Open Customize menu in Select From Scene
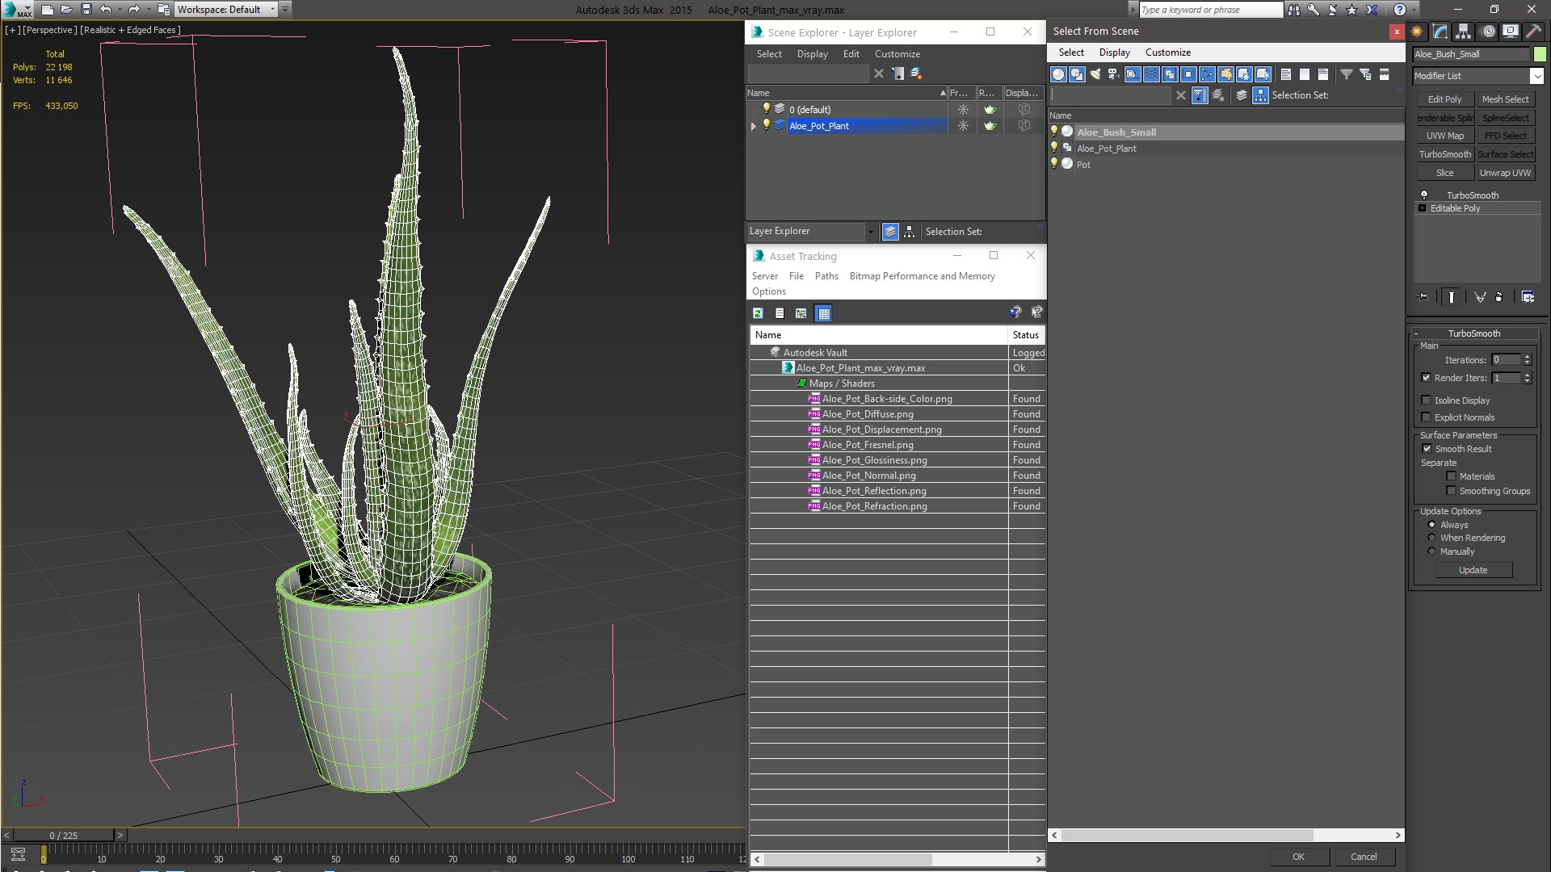This screenshot has width=1551, height=872. [1167, 52]
